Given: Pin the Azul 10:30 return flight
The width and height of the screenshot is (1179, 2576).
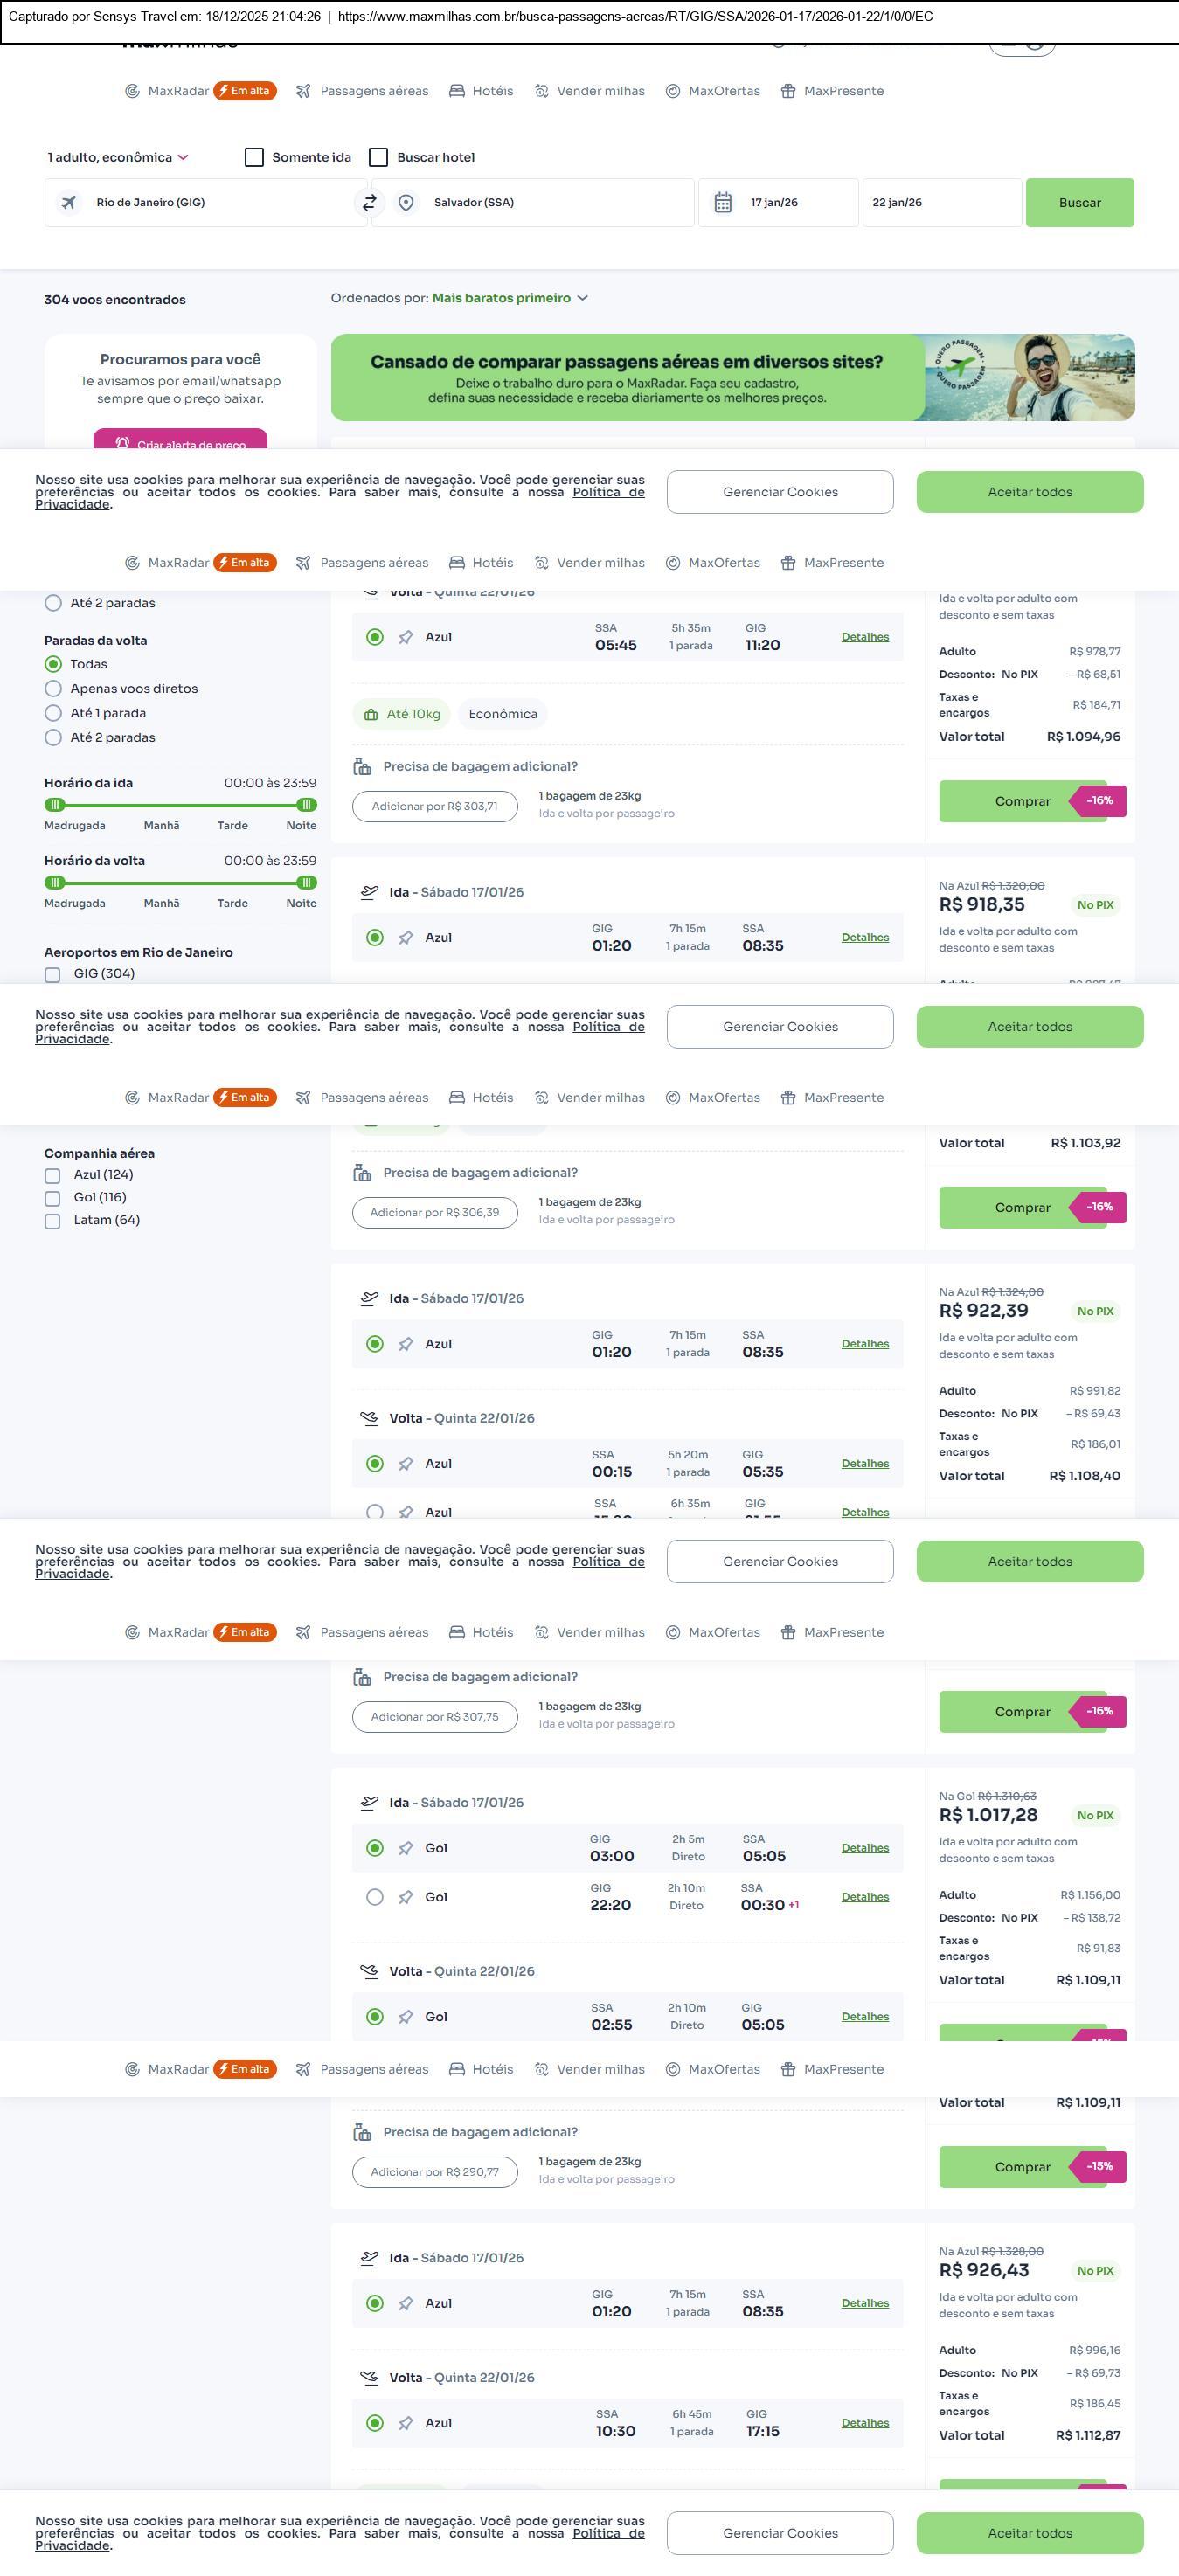Looking at the screenshot, I should coord(406,2423).
